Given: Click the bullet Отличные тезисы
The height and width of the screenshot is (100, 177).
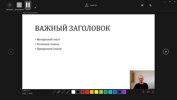Looking at the screenshot, I should (x=48, y=44).
